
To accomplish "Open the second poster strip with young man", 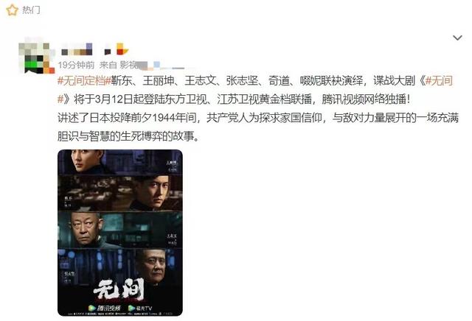I will [x=120, y=193].
